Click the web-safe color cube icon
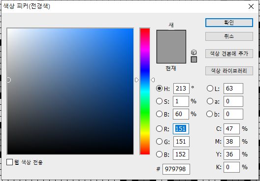 click(x=194, y=52)
